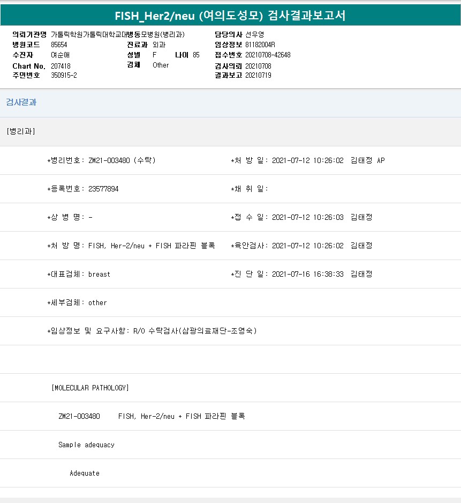This screenshot has height=503, width=461.
Task: Select department value 외과
Action: pos(159,45)
